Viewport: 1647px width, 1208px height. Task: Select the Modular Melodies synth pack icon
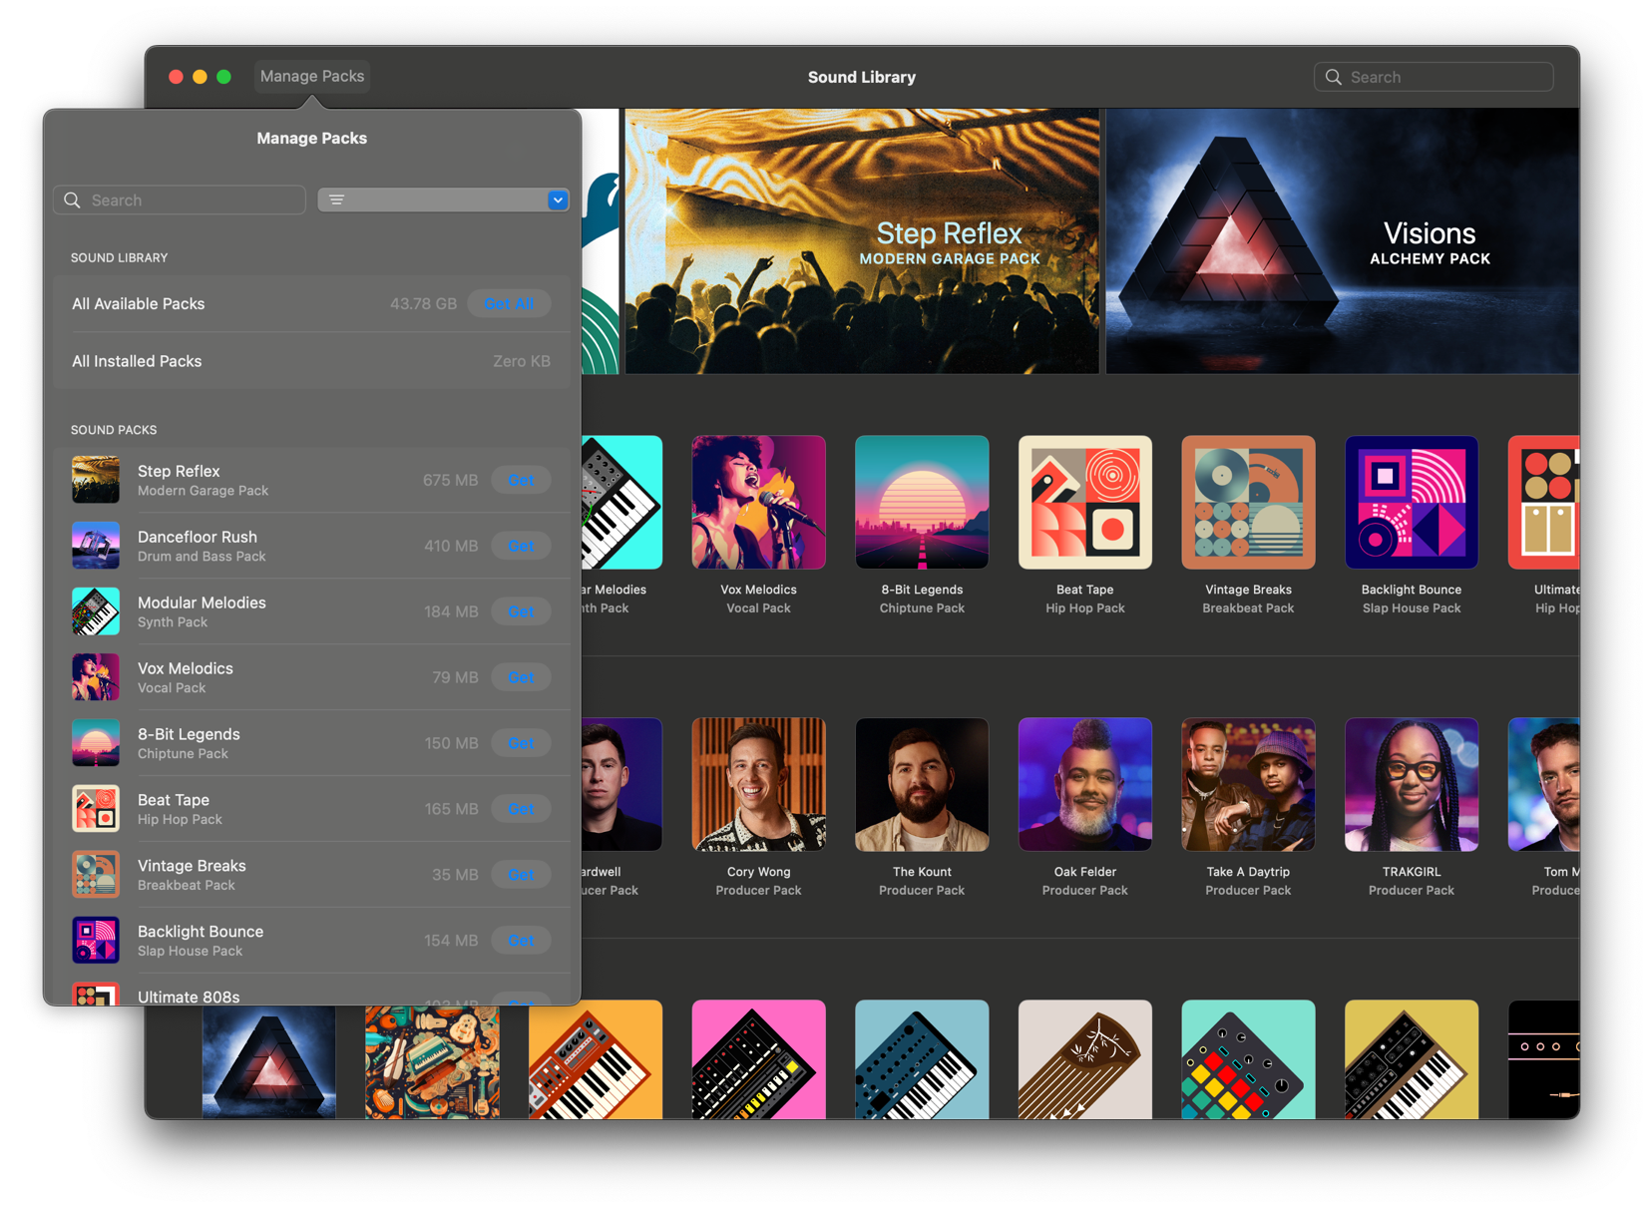(x=96, y=611)
